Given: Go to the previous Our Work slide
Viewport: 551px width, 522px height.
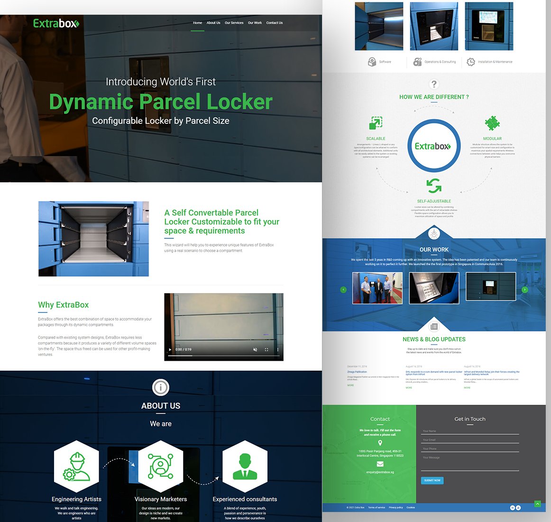Looking at the screenshot, I should pyautogui.click(x=343, y=289).
